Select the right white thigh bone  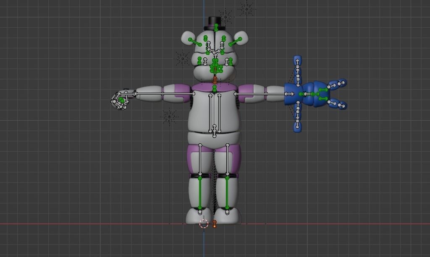pyautogui.click(x=227, y=160)
